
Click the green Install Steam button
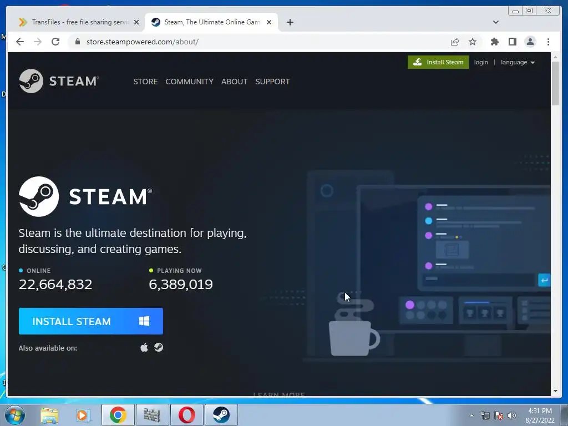(x=438, y=62)
